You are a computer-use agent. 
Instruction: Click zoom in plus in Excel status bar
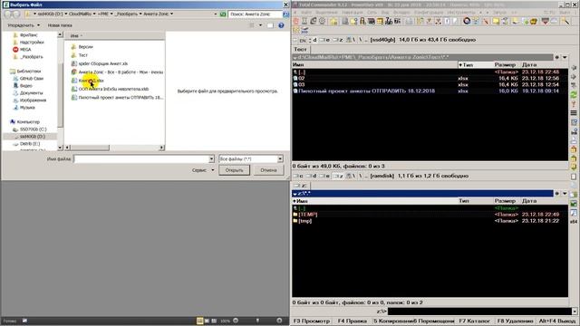279,321
